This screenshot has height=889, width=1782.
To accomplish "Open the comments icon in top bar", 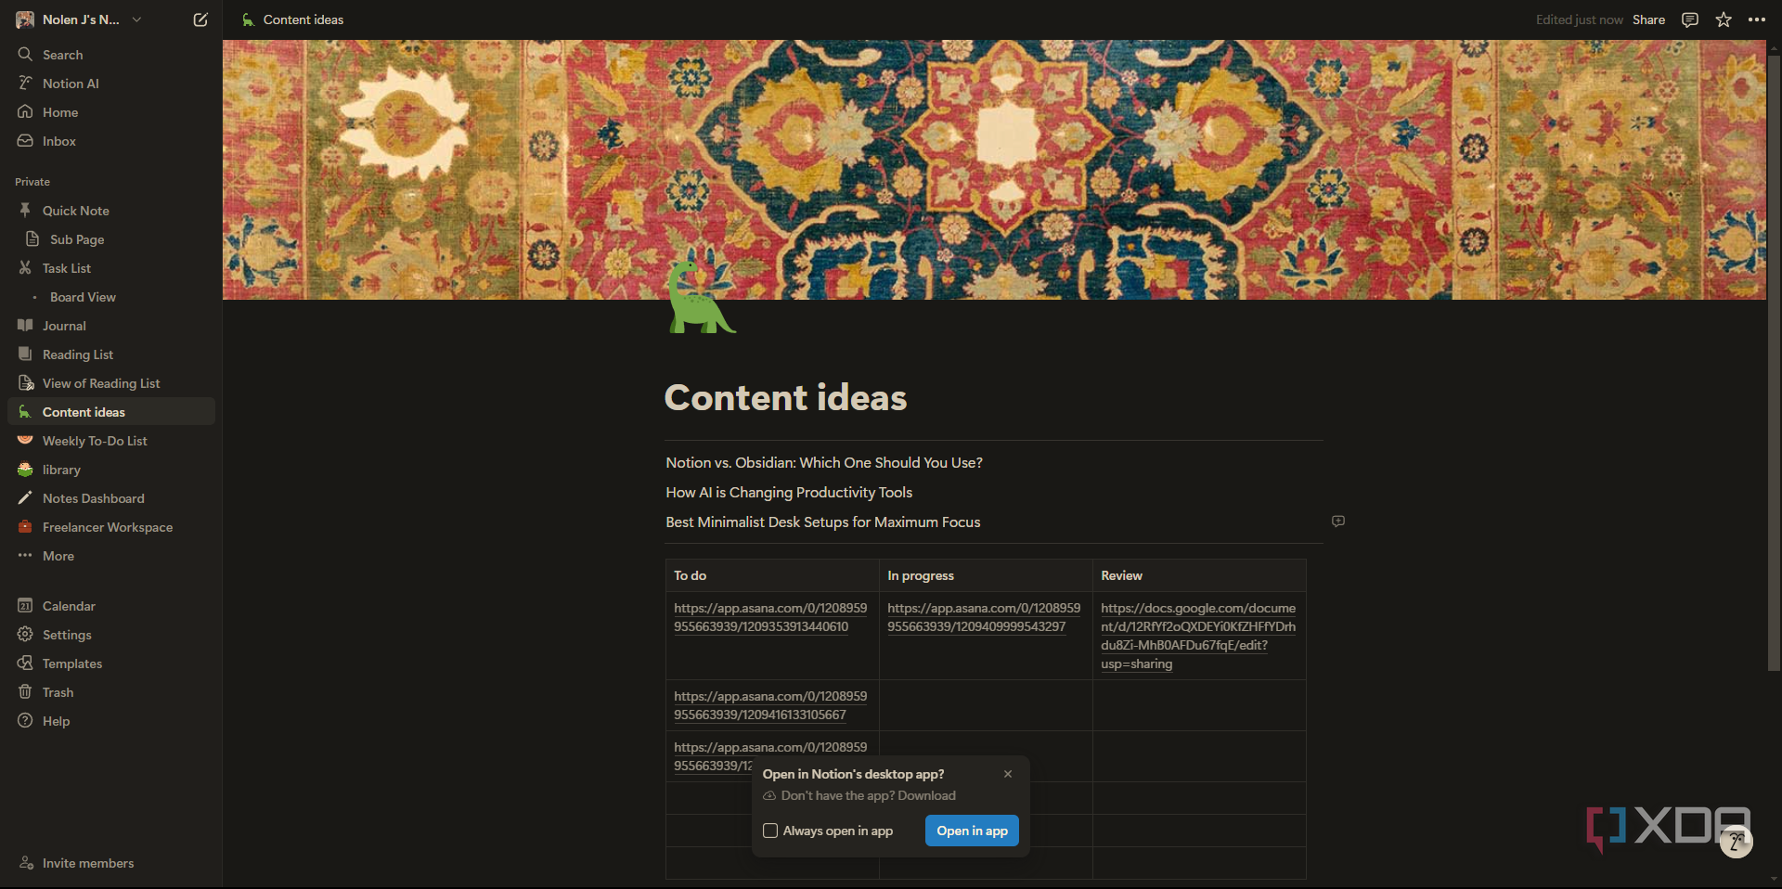I will click(1690, 19).
